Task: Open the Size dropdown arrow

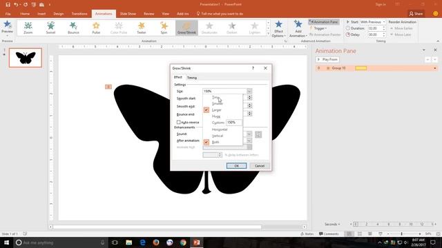Action: coord(249,91)
